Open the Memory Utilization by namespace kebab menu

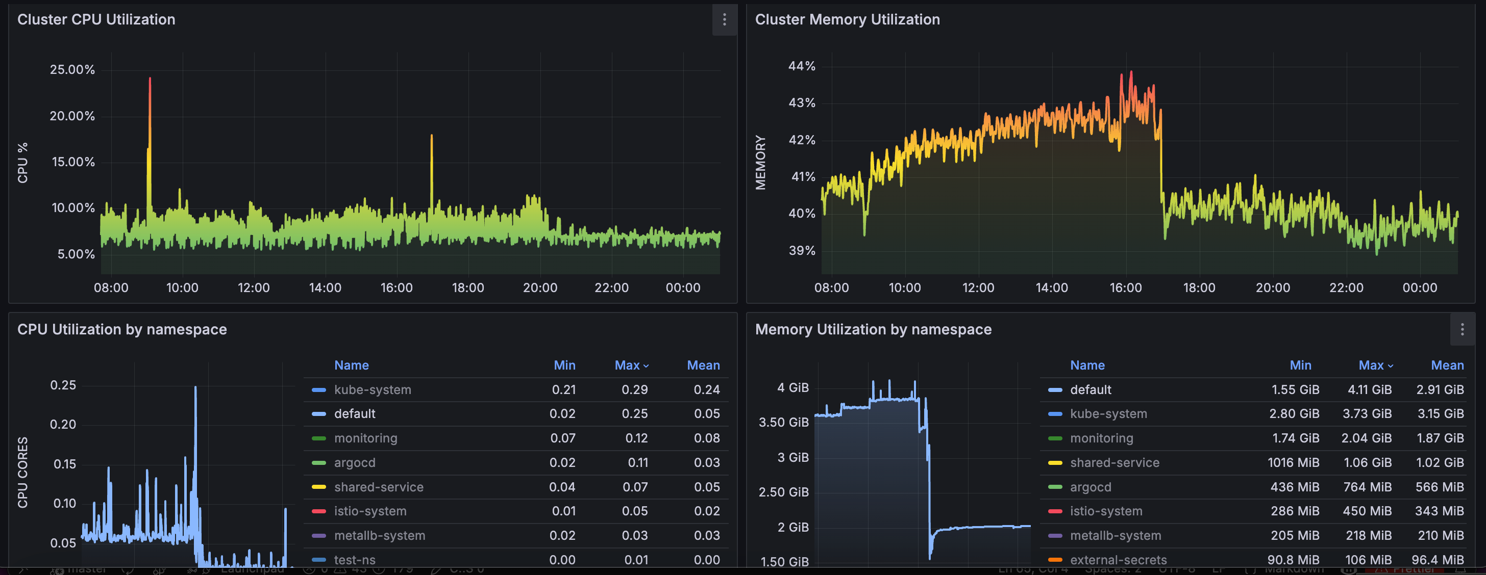click(x=1462, y=329)
